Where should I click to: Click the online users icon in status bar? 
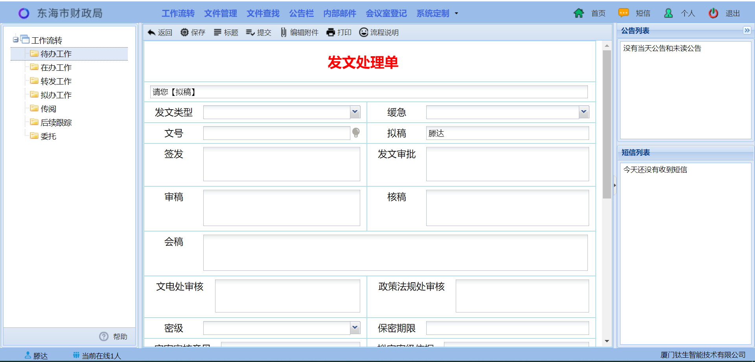click(x=76, y=355)
